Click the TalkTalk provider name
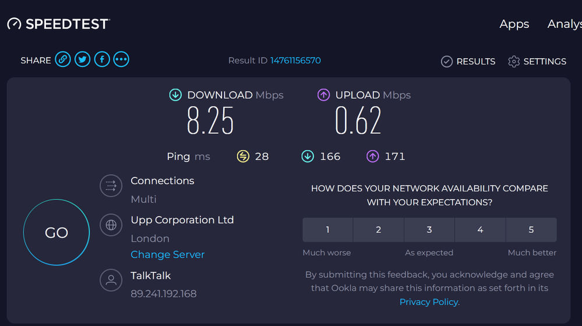The height and width of the screenshot is (326, 582). coord(151,275)
